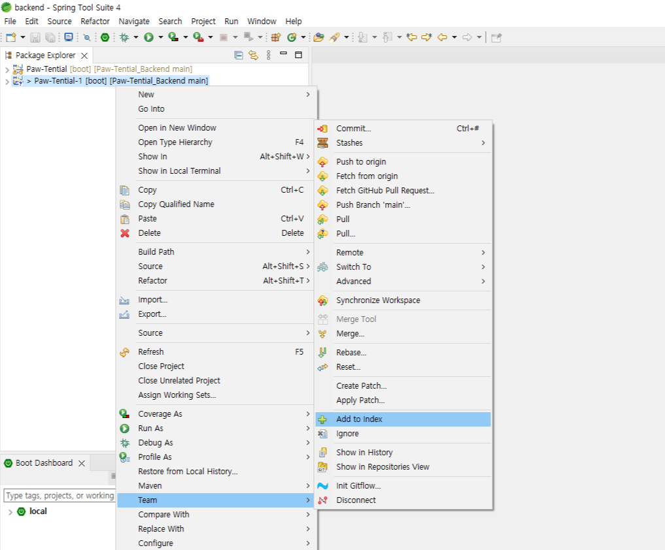Open the Debug dropdown arrow in toolbar
Screen dimensions: 665x550
136,37
